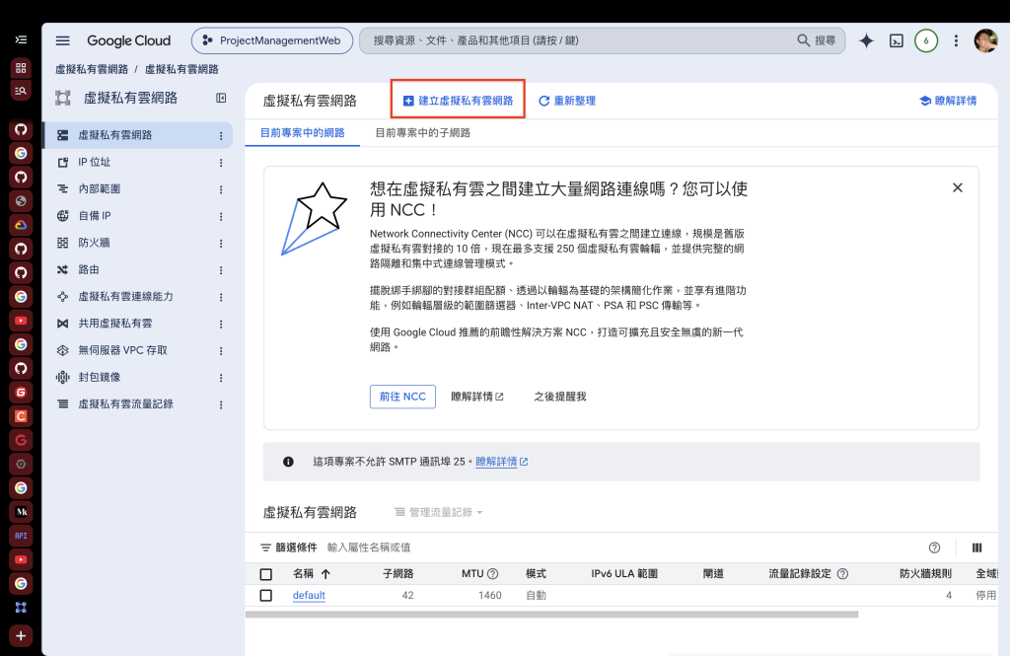1010x656 pixels.
Task: Click the info icon in SMTP notice
Action: click(x=289, y=462)
